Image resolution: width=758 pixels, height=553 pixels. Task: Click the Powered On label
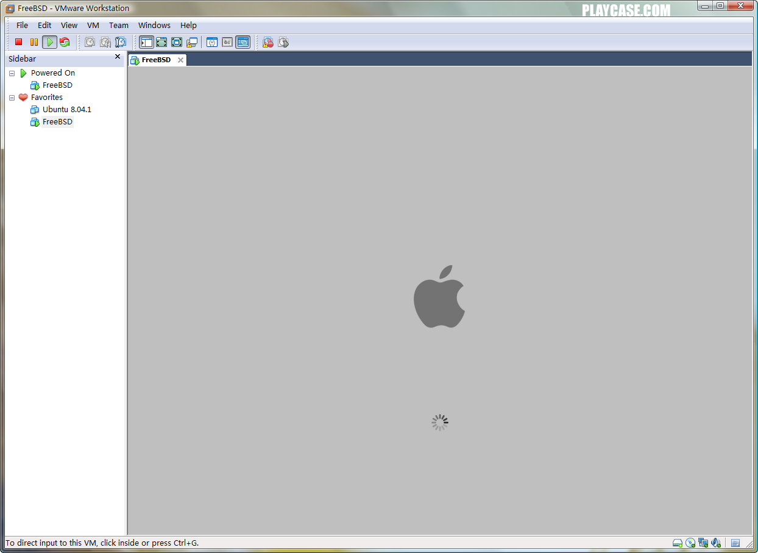(53, 73)
